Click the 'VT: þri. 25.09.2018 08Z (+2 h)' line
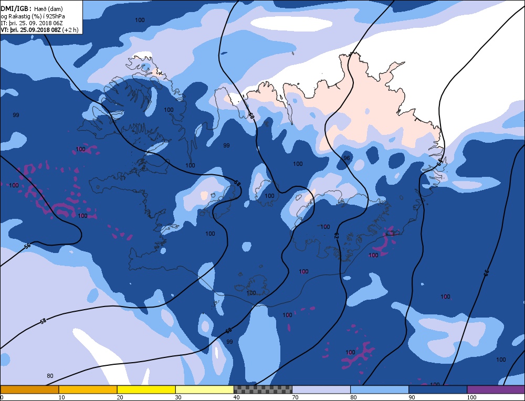 39,30
